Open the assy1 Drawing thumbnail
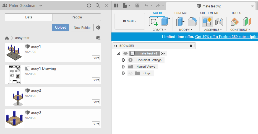The image size is (258, 134). [x=14, y=74]
